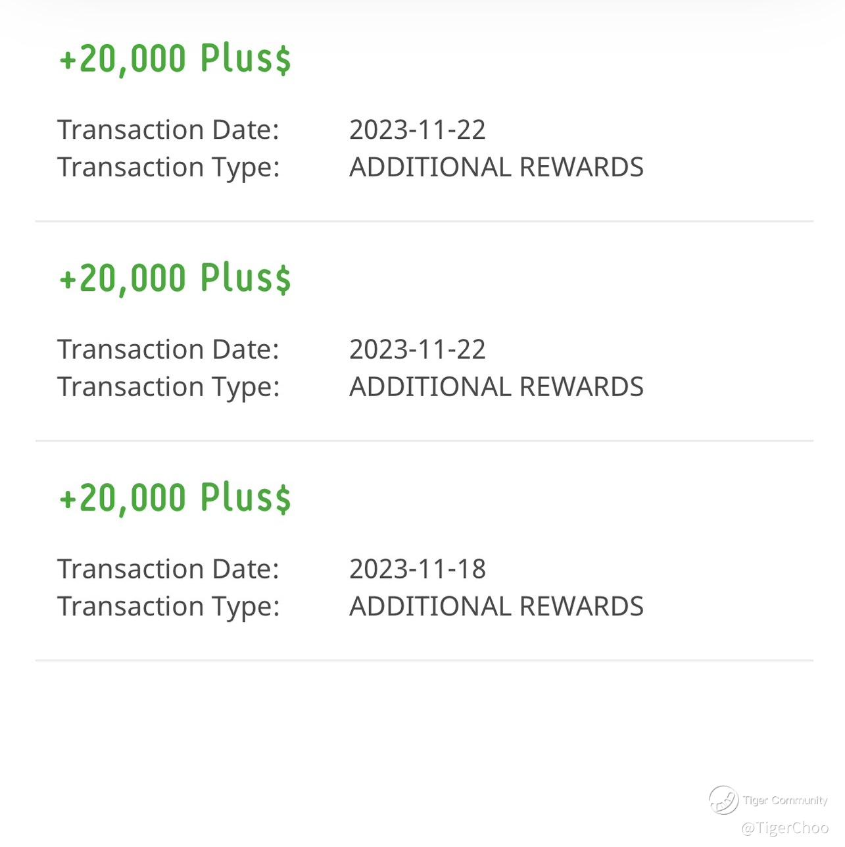Click the Tiger Community logo icon

(x=723, y=800)
